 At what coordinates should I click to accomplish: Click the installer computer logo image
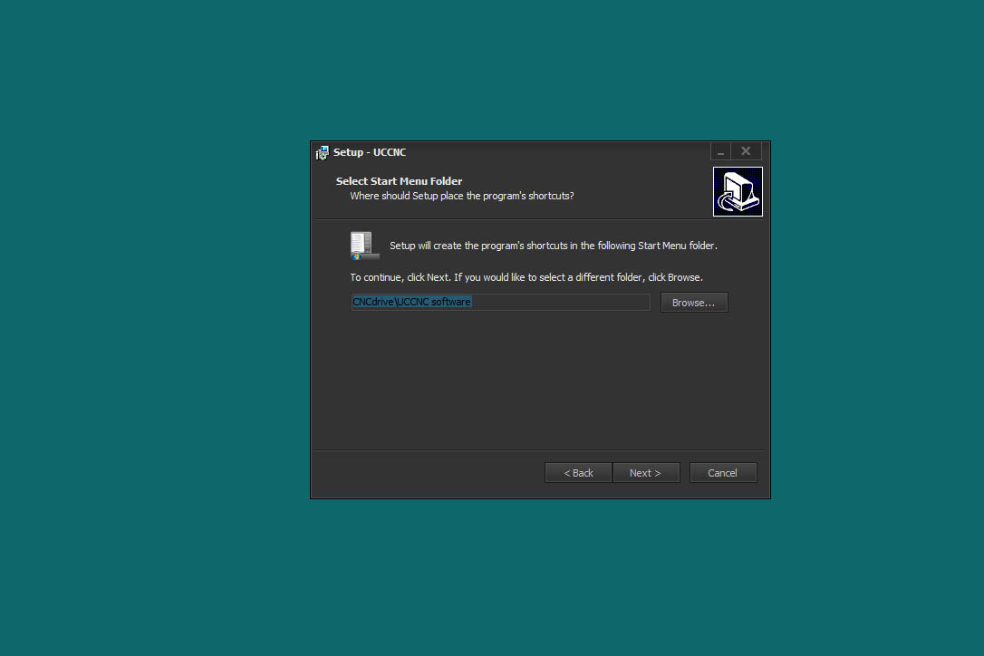pyautogui.click(x=738, y=191)
